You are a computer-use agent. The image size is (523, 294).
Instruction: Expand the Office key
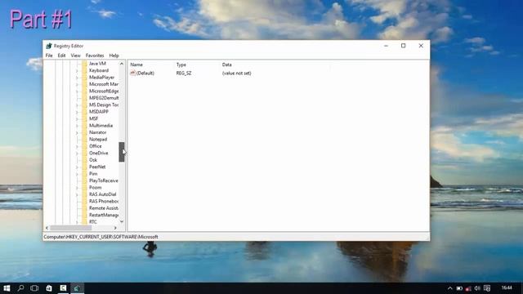77,147
